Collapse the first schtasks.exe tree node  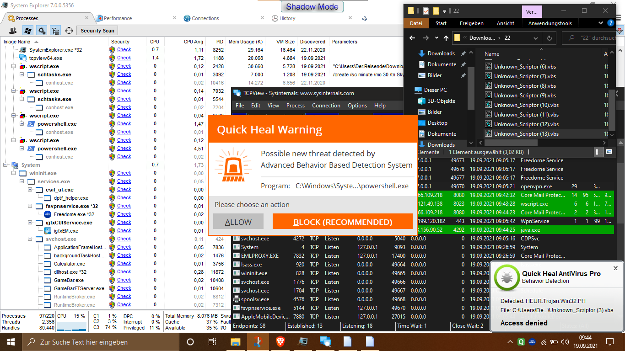(x=22, y=74)
